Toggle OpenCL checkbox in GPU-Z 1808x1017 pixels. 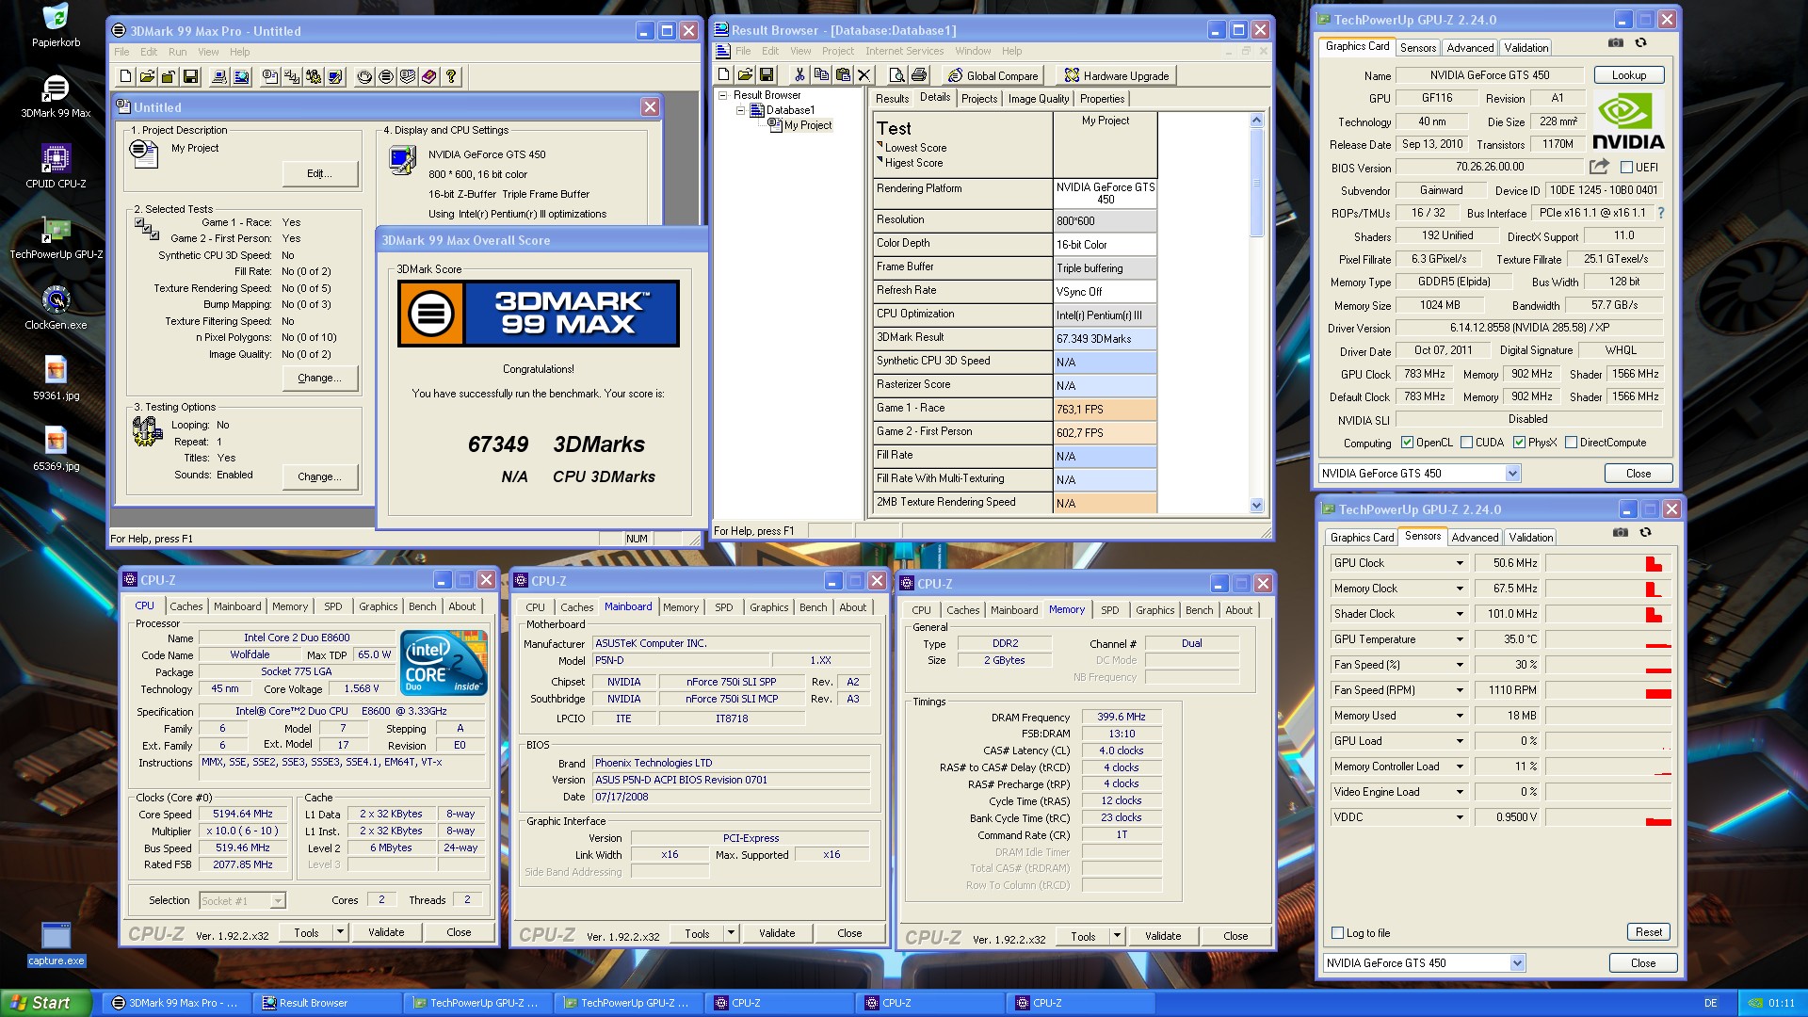point(1407,443)
